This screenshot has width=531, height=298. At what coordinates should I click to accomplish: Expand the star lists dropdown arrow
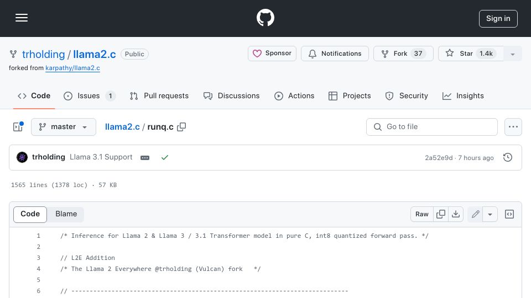[513, 54]
